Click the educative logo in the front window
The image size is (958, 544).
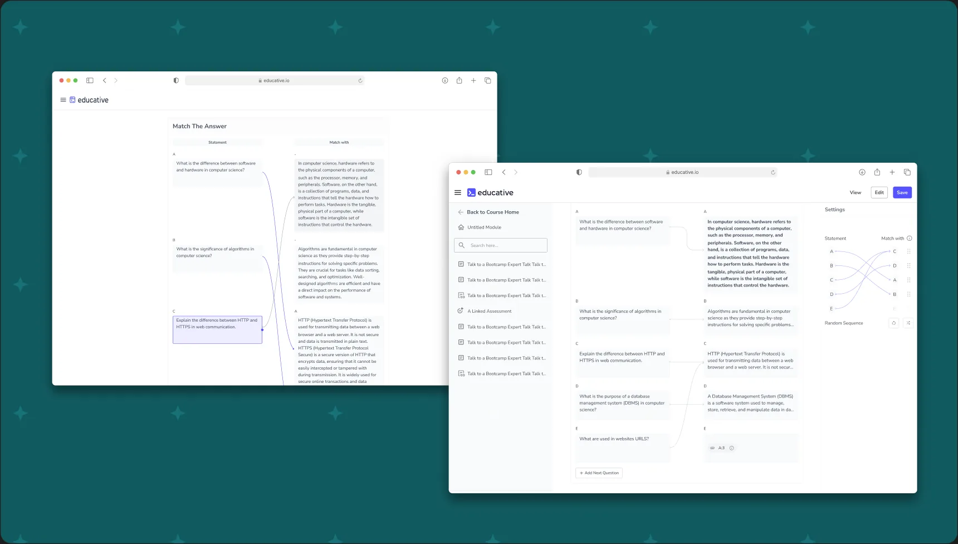point(490,193)
